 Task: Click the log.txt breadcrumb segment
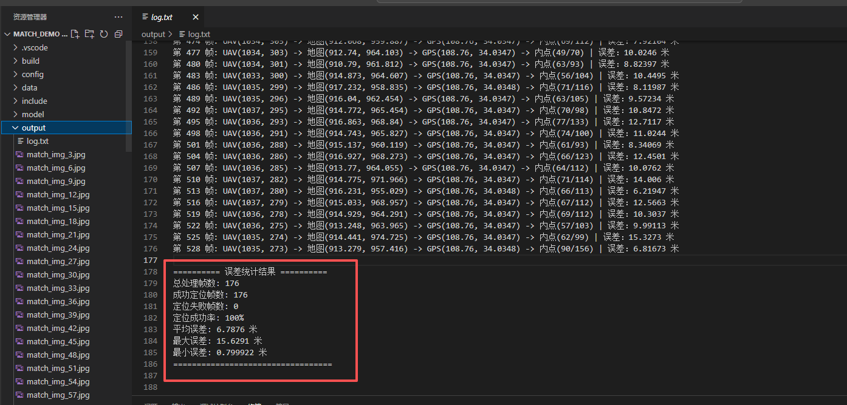click(199, 35)
